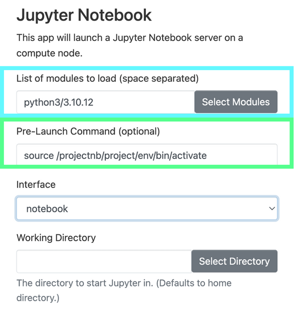308x310 pixels.
Task: Focus the empty Working Directory input field
Action: tap(104, 261)
